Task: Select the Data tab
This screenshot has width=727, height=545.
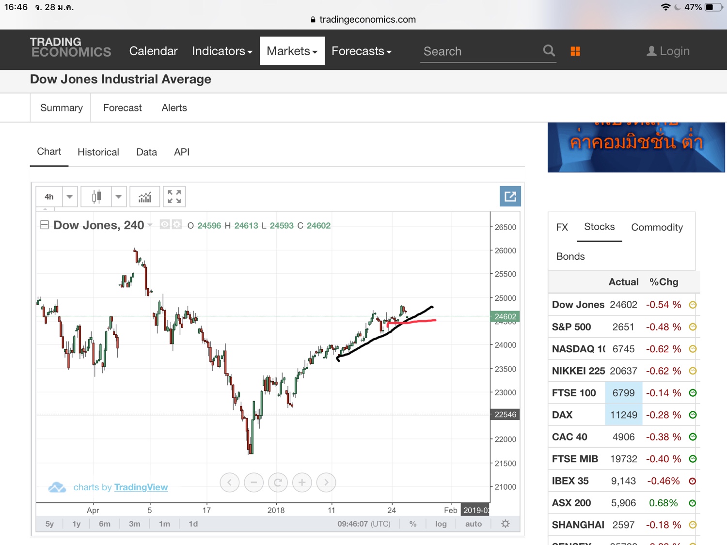Action: tap(146, 152)
